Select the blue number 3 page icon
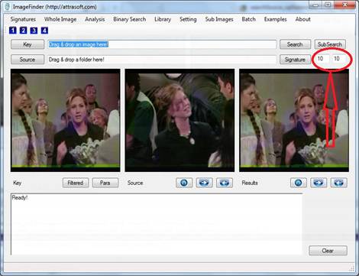359x276 pixels. tap(34, 31)
